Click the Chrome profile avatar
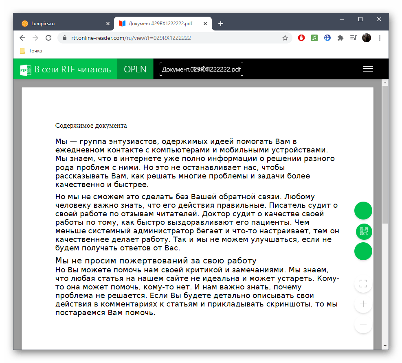This screenshot has height=363, width=402. [367, 38]
